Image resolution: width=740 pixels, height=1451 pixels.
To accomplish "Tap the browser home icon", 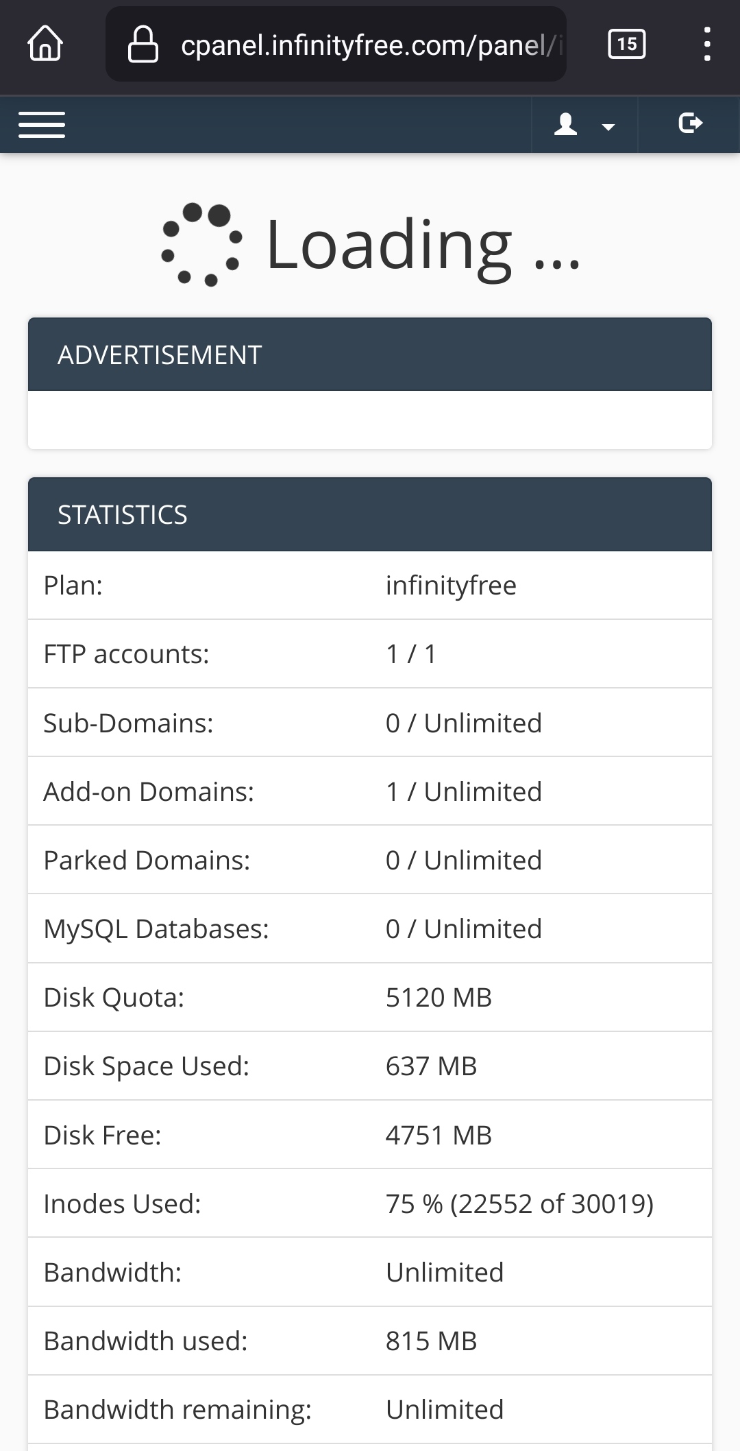I will point(45,45).
